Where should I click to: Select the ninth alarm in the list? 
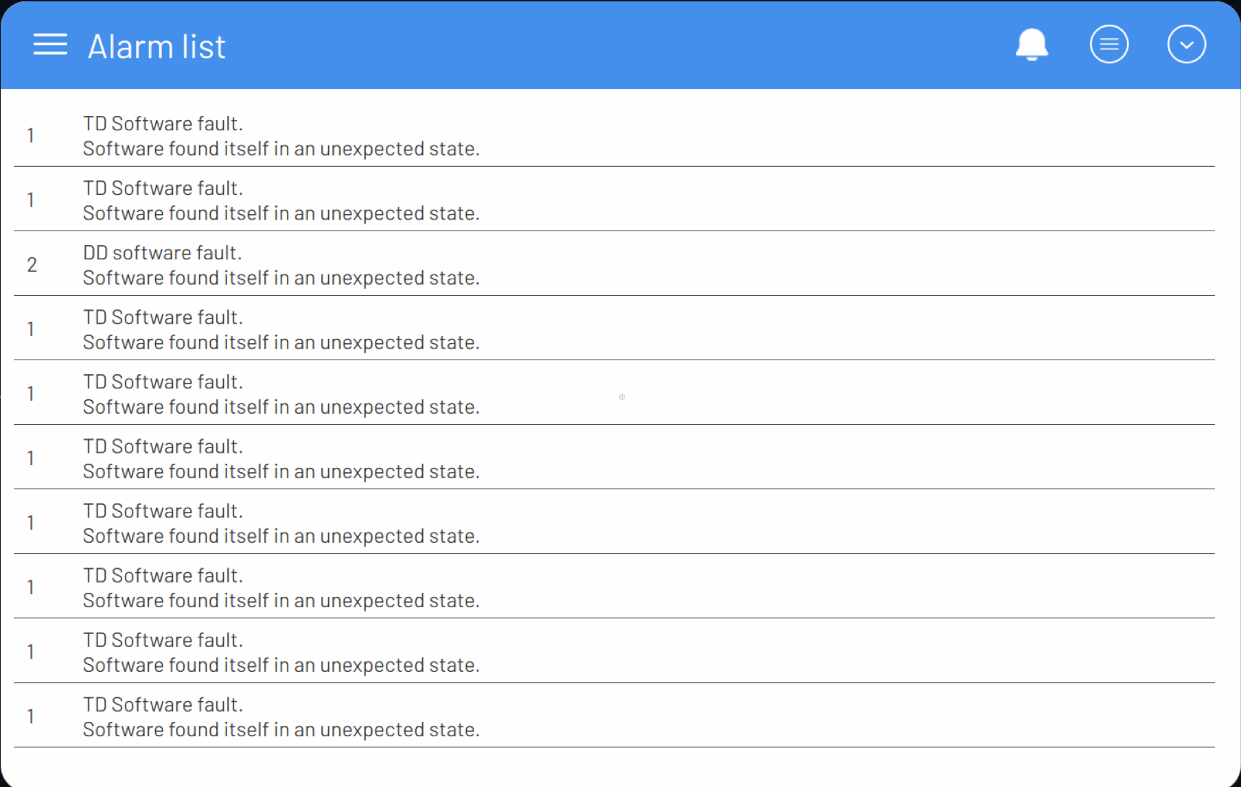point(163,640)
